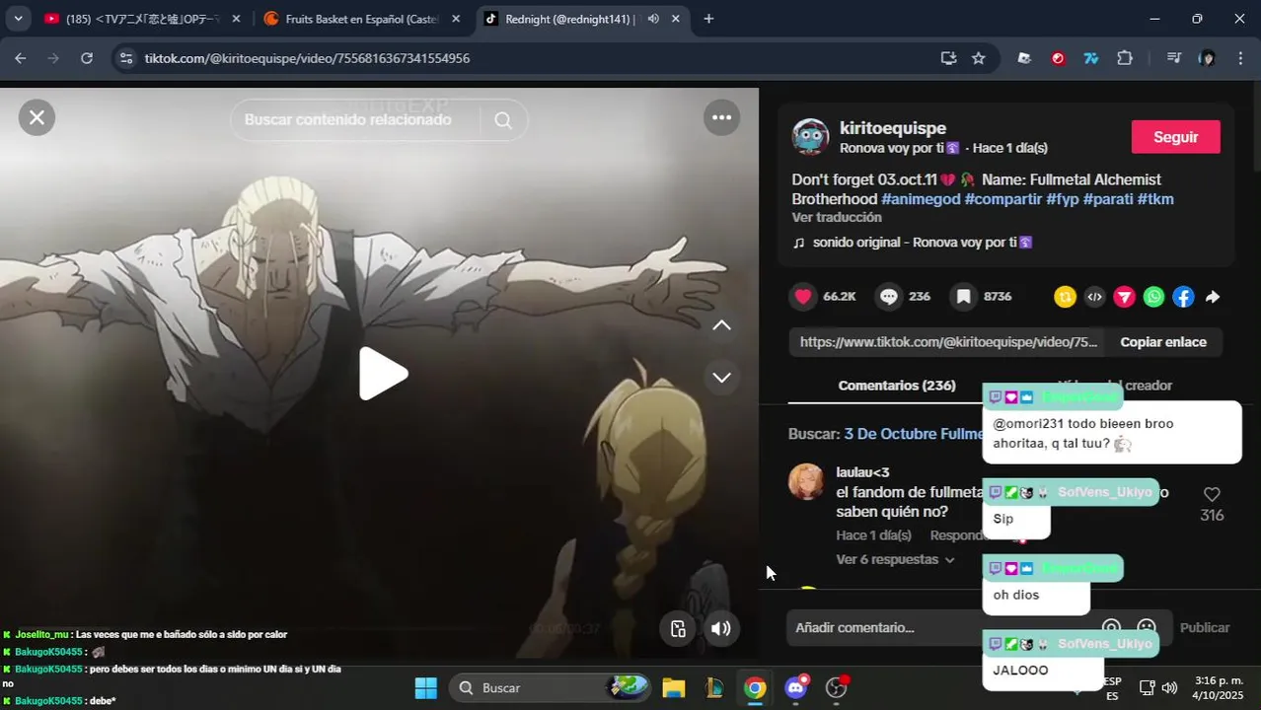Screen dimensions: 1261x710
Task: Click the Publicar comment button
Action: pos(1205,627)
